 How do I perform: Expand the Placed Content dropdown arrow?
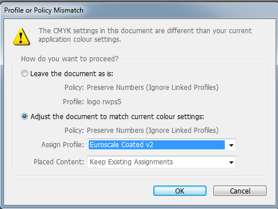231,162
